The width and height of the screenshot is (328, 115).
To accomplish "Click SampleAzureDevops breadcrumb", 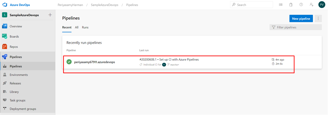I will [x=104, y=5].
